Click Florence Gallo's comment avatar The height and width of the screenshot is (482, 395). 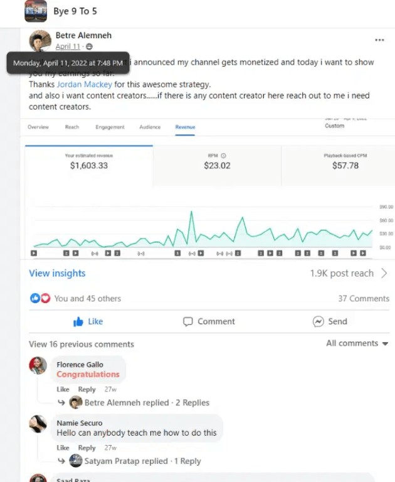[38, 365]
